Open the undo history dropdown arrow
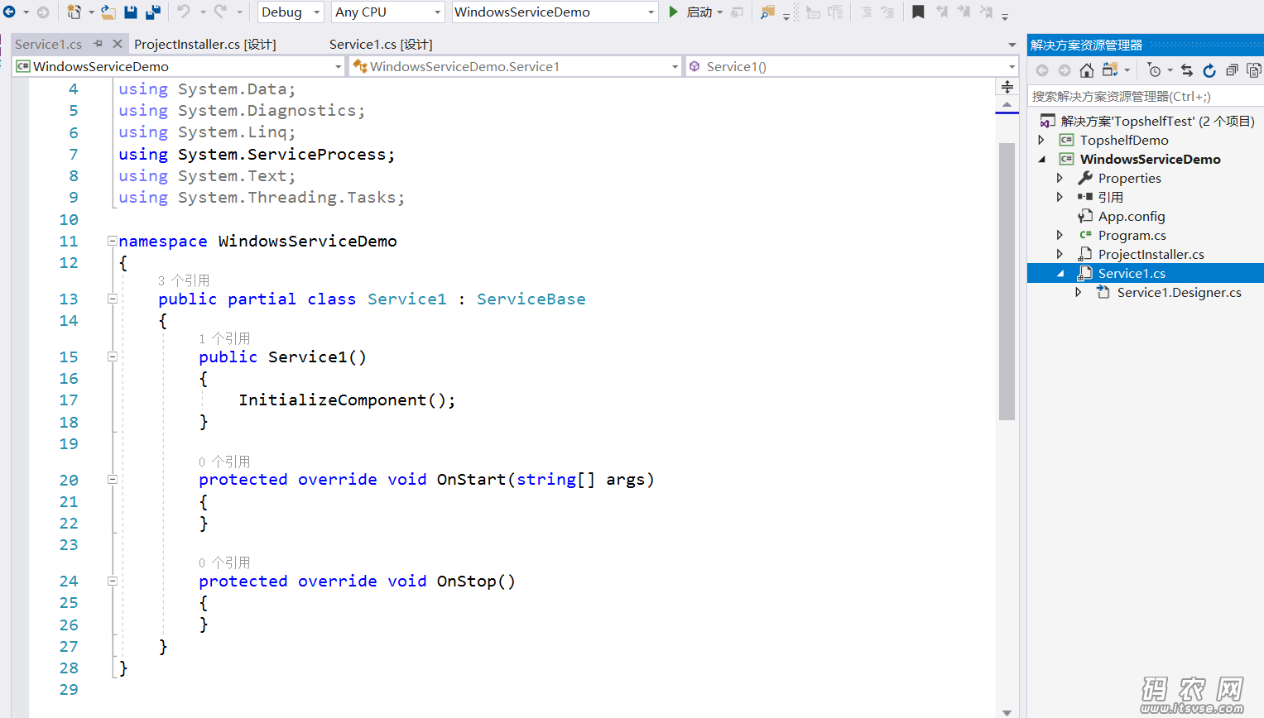This screenshot has width=1264, height=718. pyautogui.click(x=203, y=12)
